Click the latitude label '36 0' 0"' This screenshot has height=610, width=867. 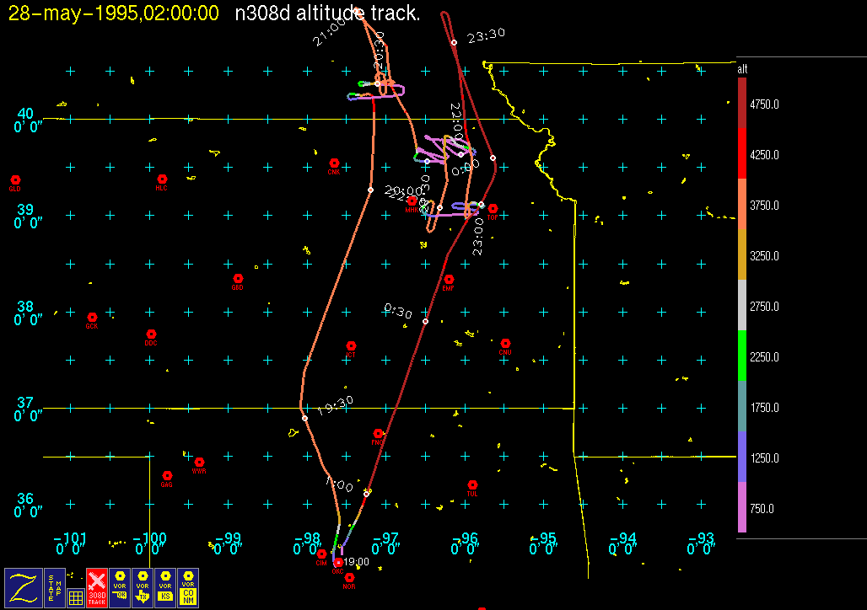(x=27, y=505)
